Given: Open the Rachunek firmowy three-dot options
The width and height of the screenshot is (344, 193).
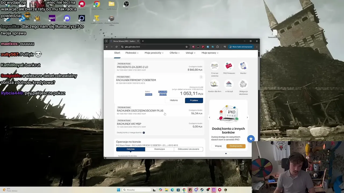Looking at the screenshot, I should point(201,77).
